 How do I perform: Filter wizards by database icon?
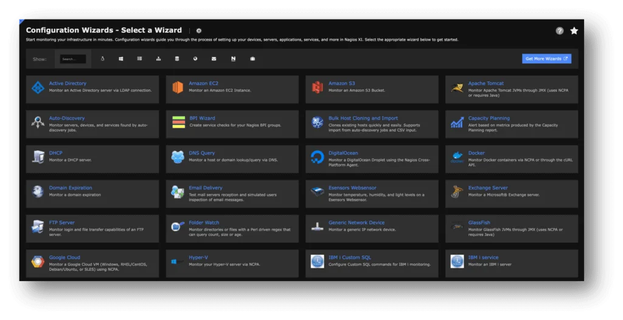pyautogui.click(x=177, y=59)
